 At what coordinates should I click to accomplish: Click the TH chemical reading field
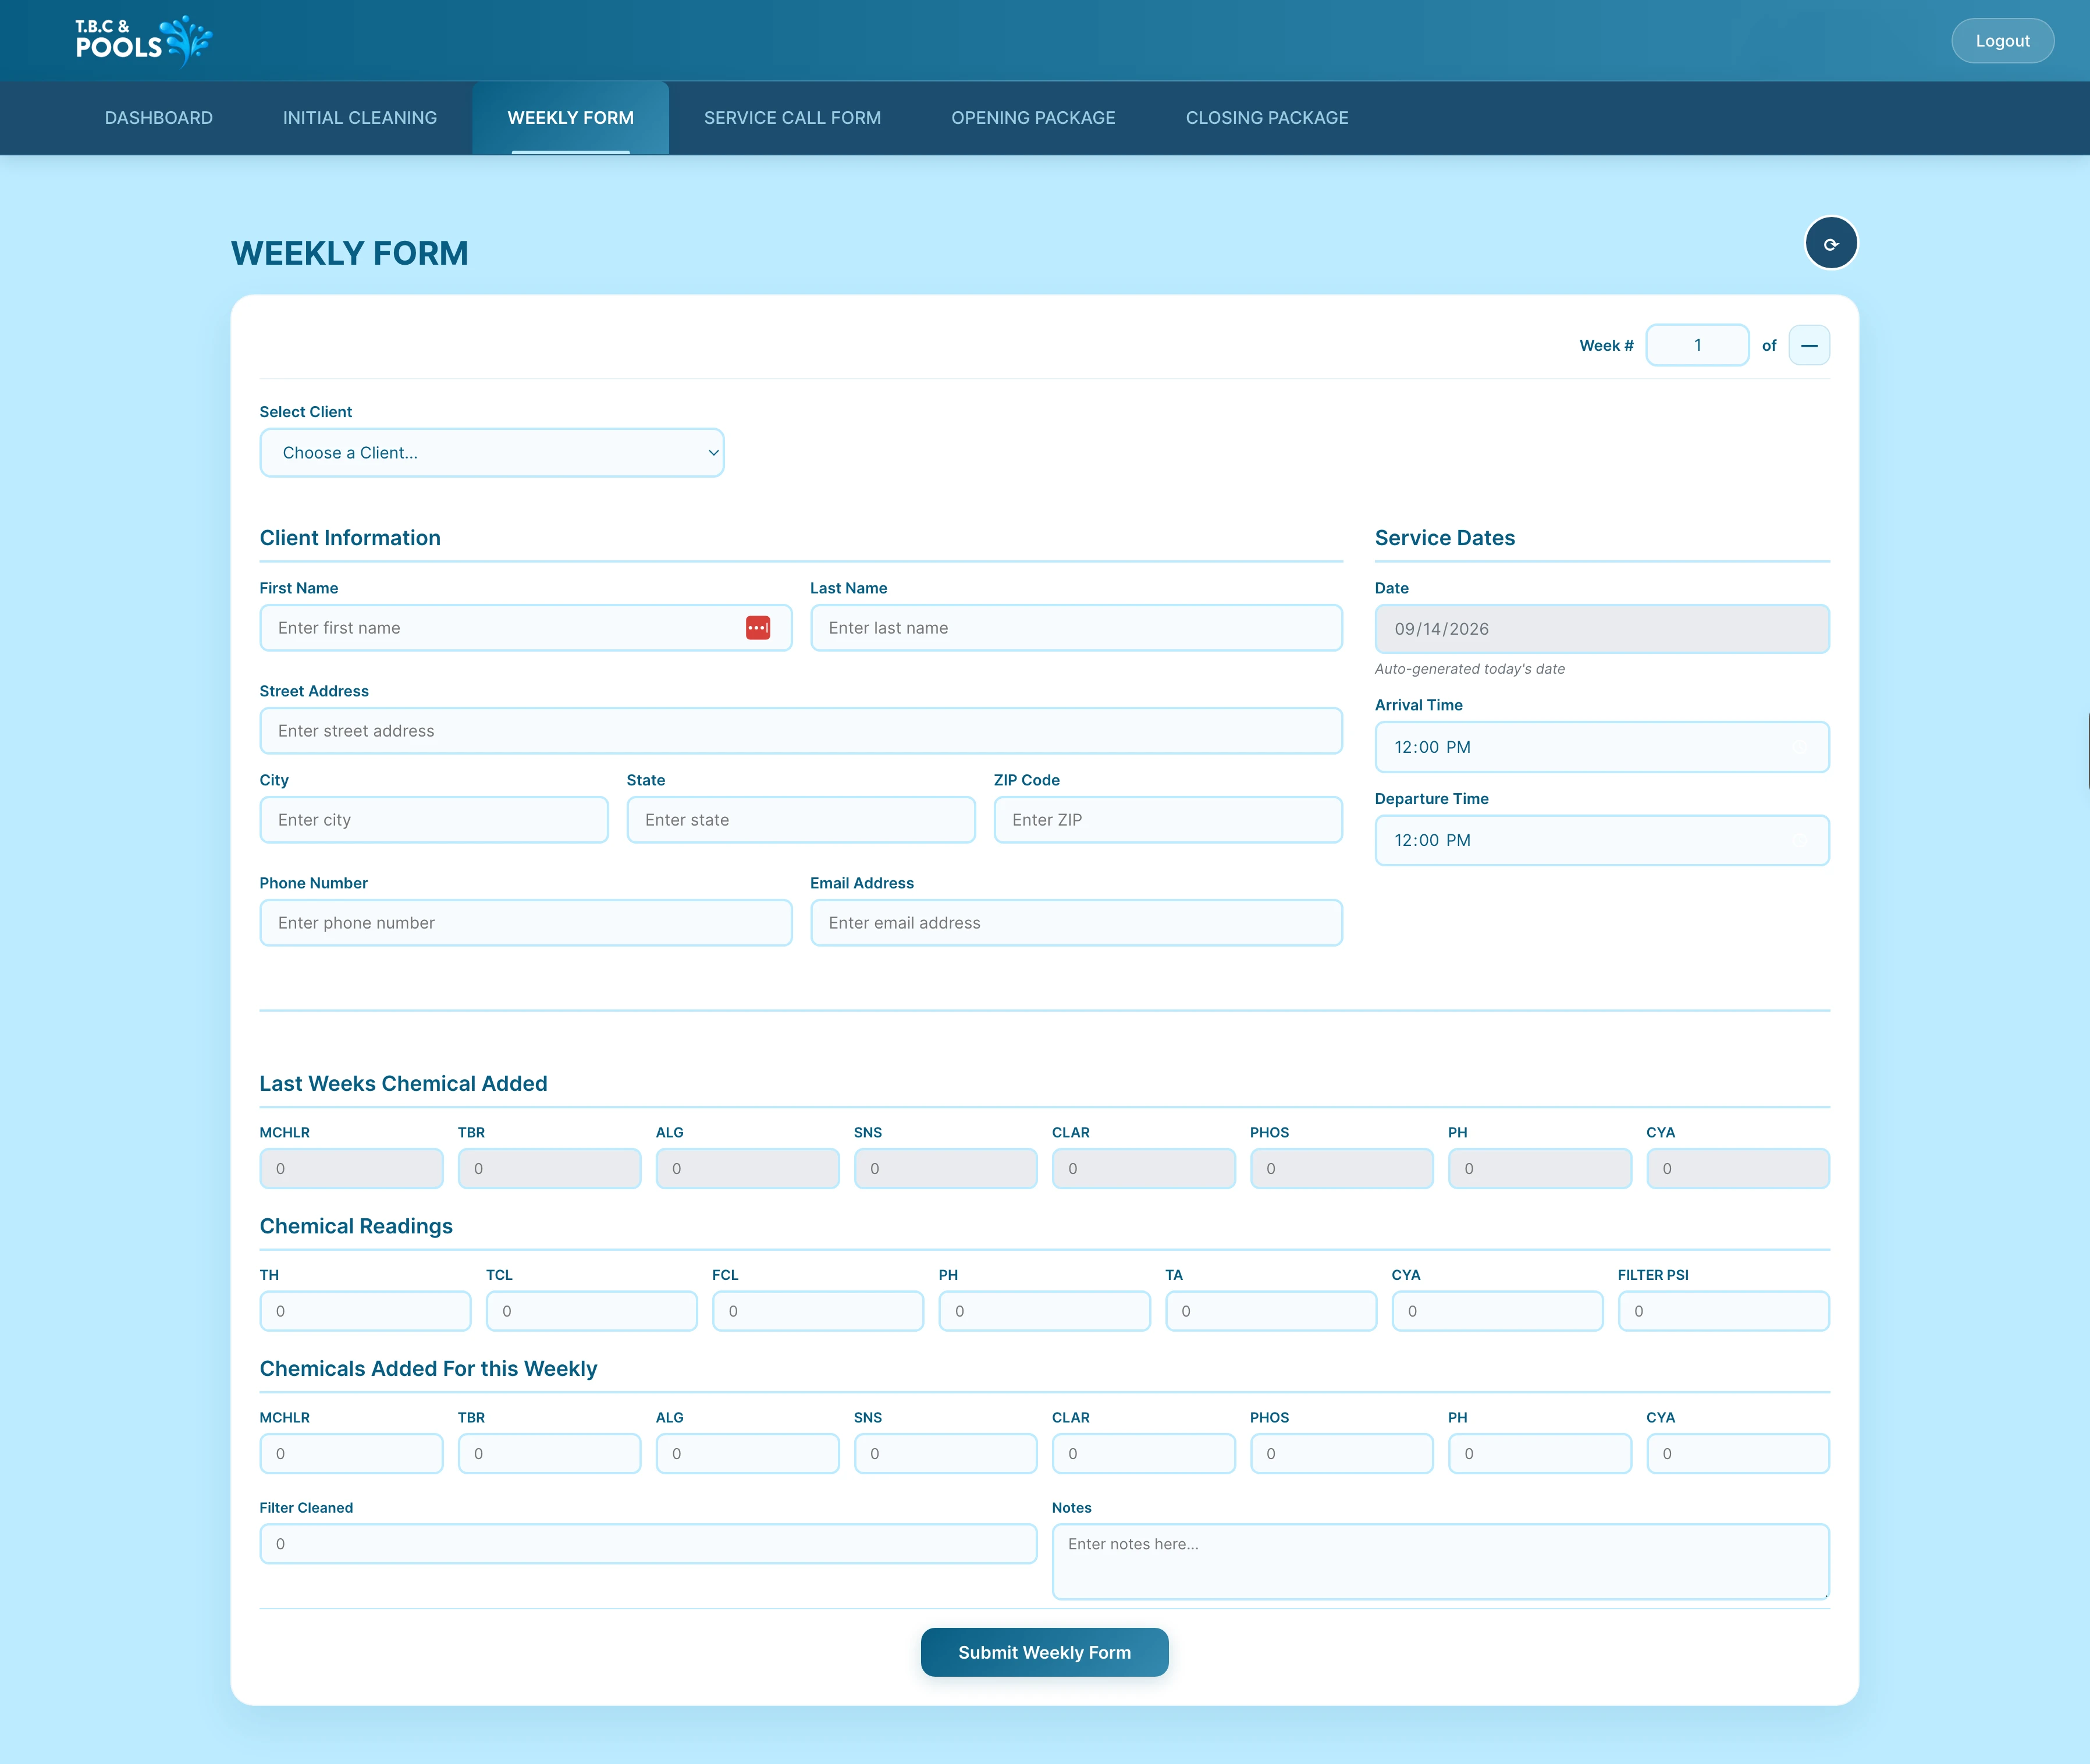pos(365,1311)
